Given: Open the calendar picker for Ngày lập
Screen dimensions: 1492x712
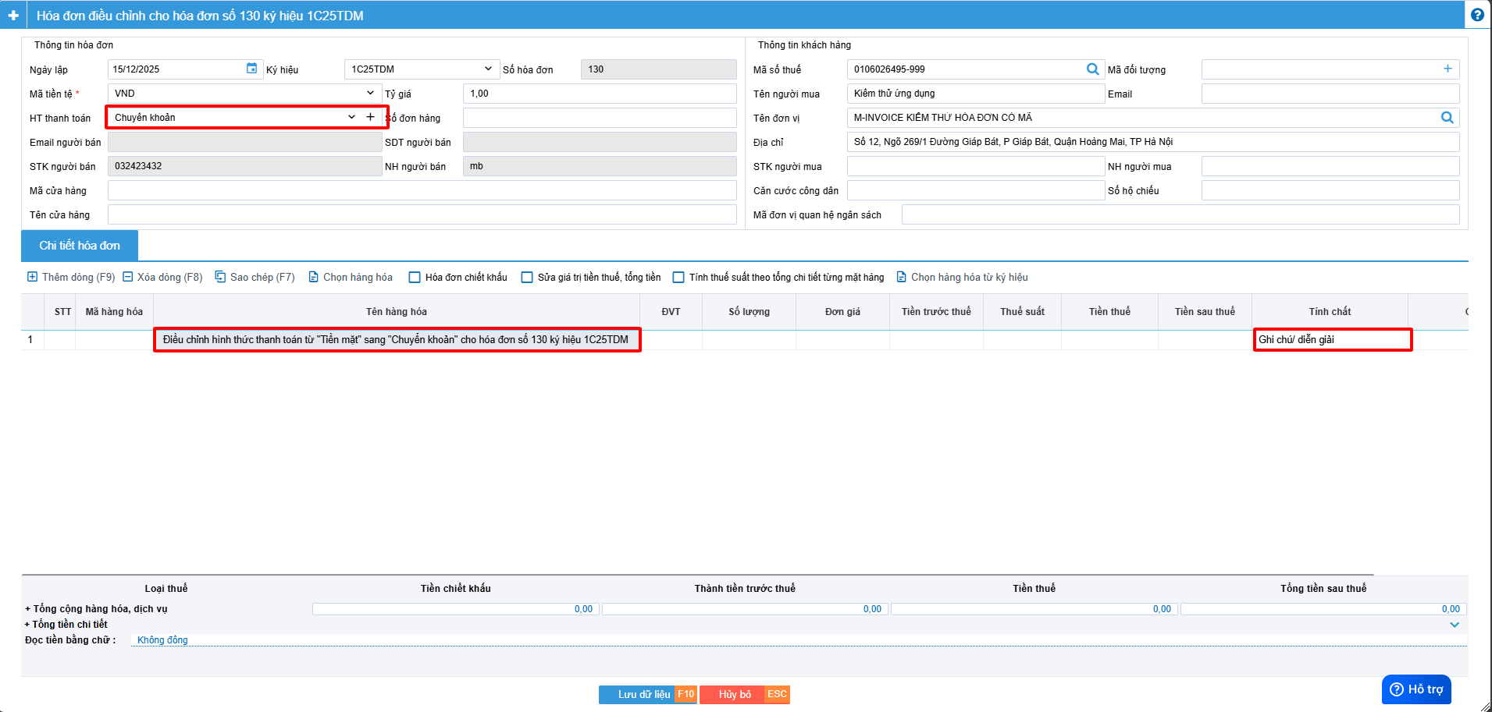Looking at the screenshot, I should [x=251, y=69].
